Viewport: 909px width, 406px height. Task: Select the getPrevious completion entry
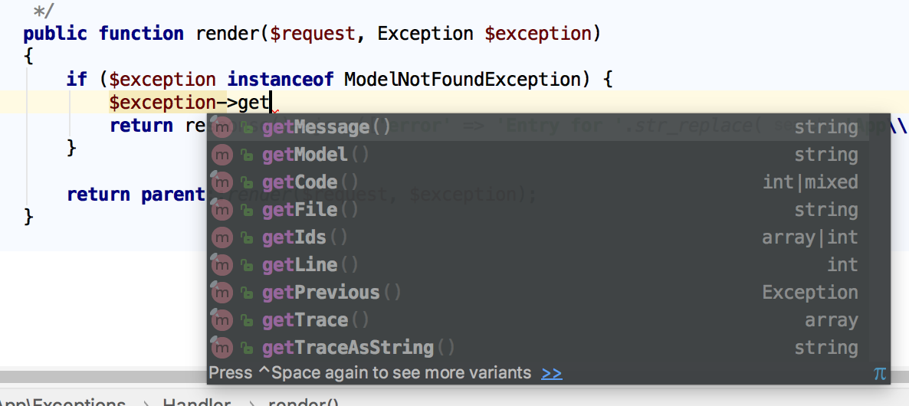(x=321, y=293)
